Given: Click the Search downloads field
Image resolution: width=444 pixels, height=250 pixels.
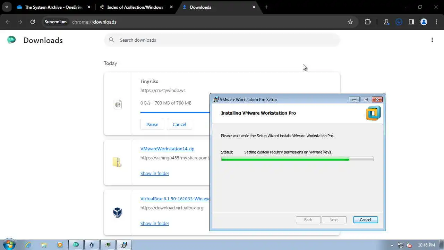Looking at the screenshot, I should [x=222, y=40].
